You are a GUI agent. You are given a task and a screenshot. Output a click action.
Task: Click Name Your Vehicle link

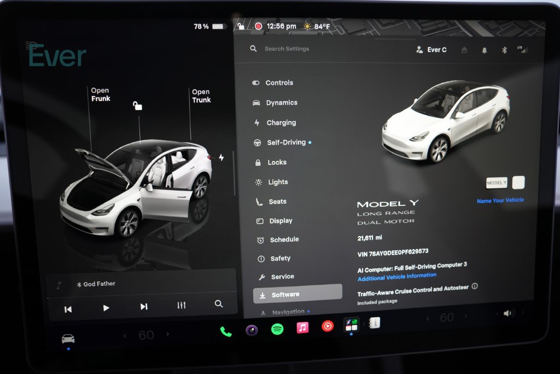[x=500, y=200]
